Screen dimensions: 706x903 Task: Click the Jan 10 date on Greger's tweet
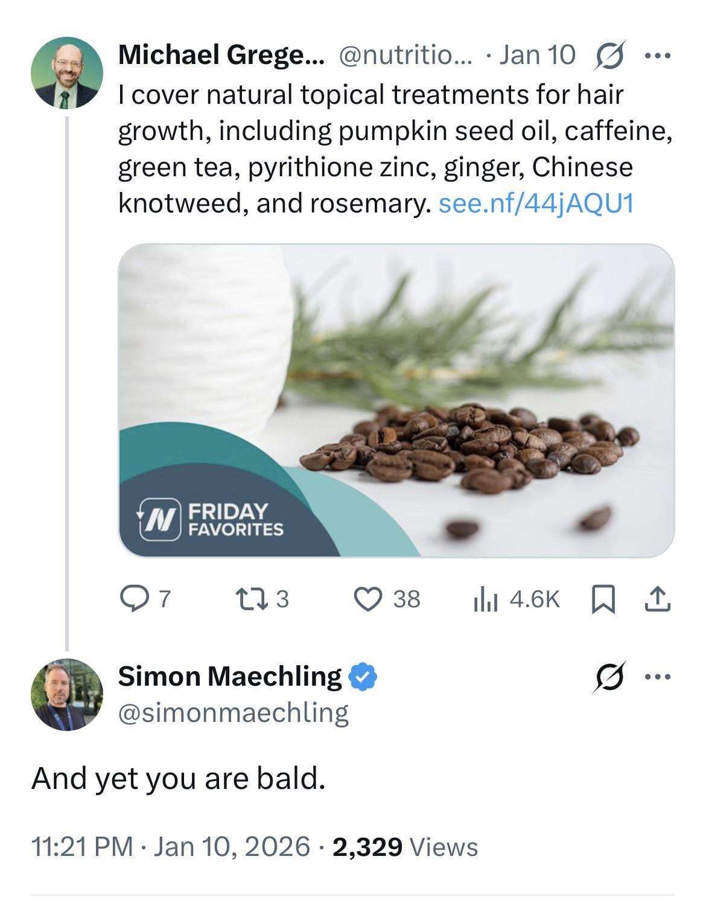pos(538,56)
